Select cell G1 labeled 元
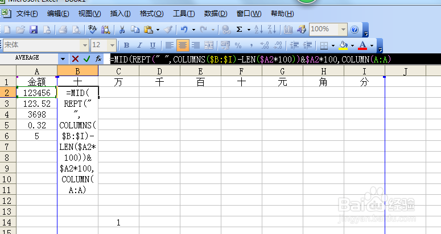 pyautogui.click(x=282, y=82)
